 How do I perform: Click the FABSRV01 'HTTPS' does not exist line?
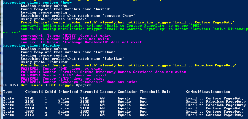click(64, 75)
